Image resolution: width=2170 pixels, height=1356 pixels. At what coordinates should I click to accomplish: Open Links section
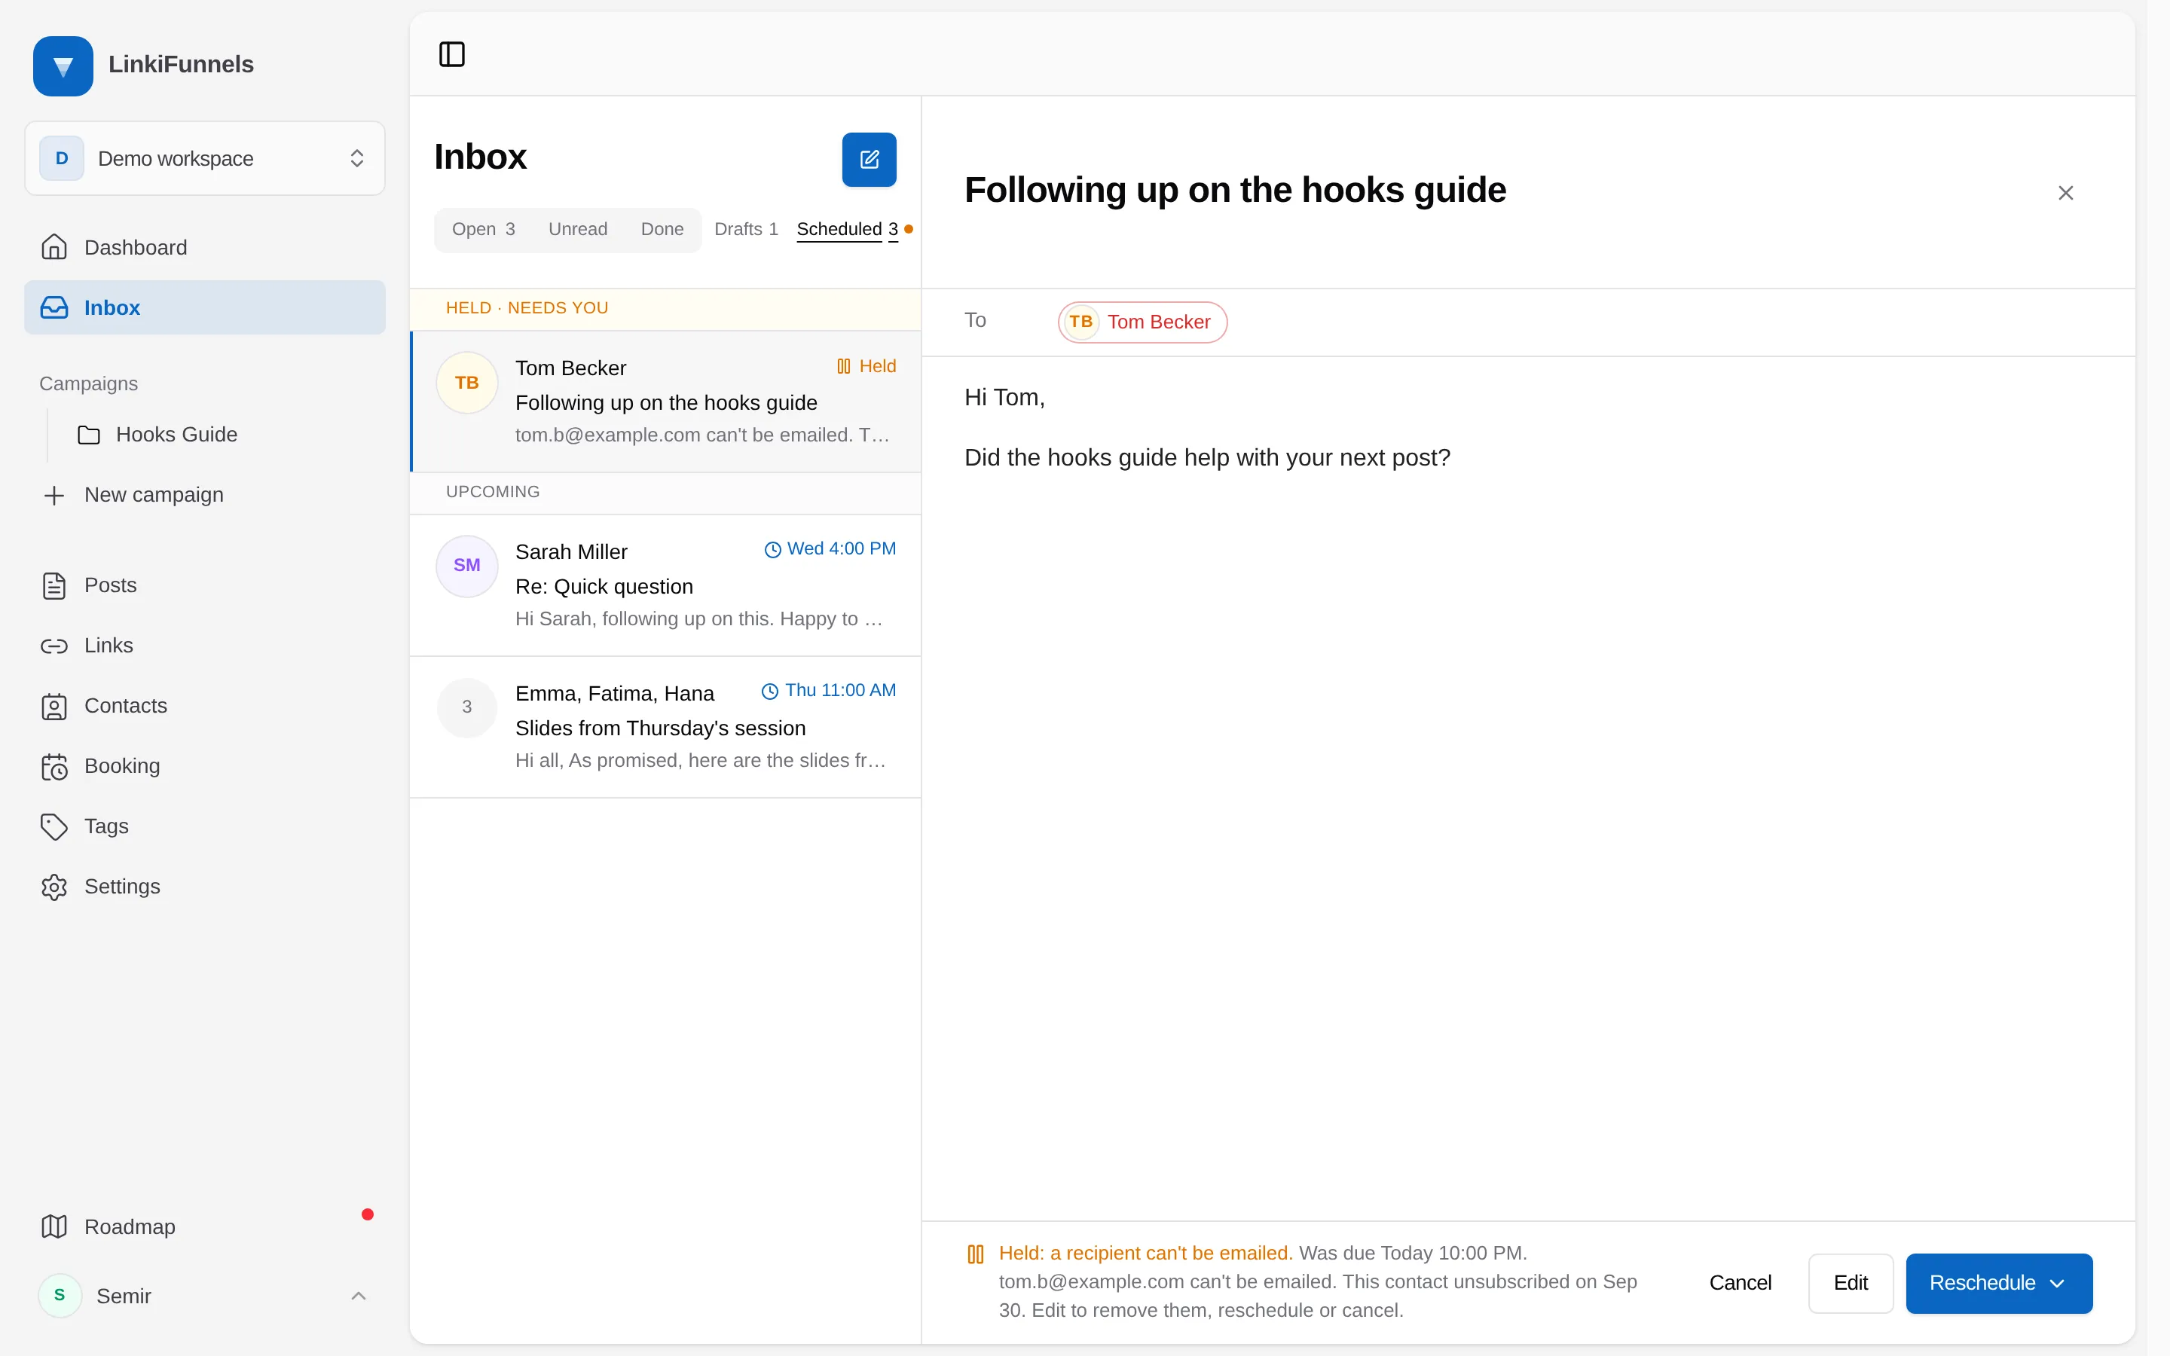coord(204,646)
